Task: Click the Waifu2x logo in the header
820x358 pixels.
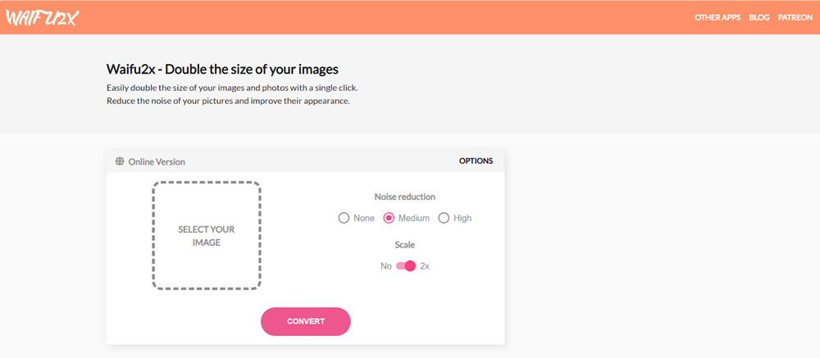Action: [x=41, y=17]
